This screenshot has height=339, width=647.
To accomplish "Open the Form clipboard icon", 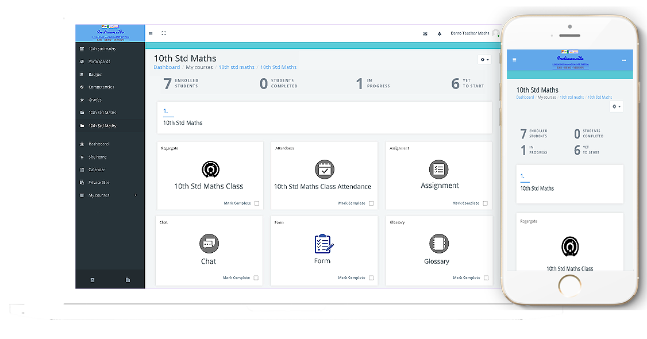I will (323, 244).
